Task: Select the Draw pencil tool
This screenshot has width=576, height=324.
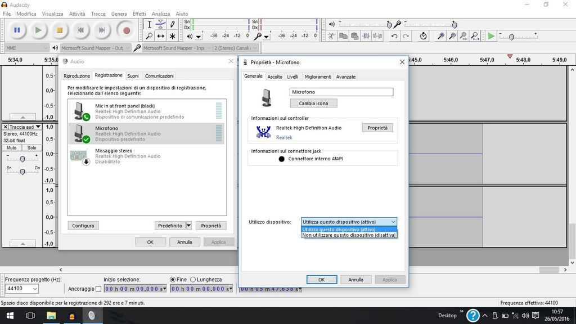Action: (x=173, y=24)
